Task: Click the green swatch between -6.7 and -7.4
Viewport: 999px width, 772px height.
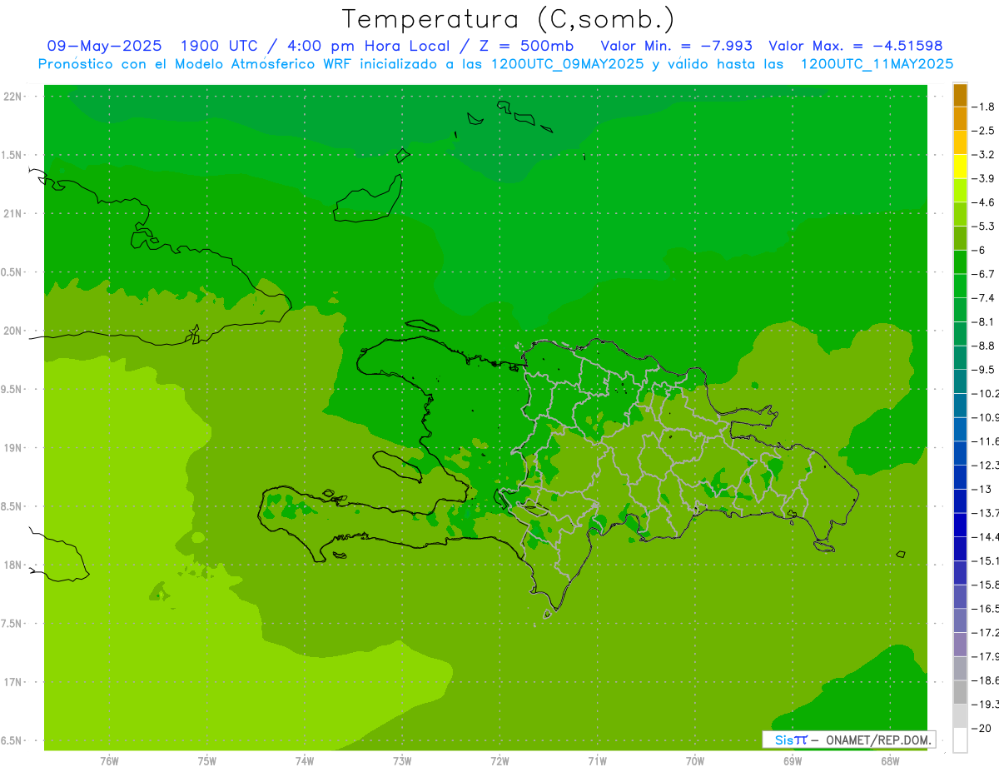Action: tap(960, 286)
